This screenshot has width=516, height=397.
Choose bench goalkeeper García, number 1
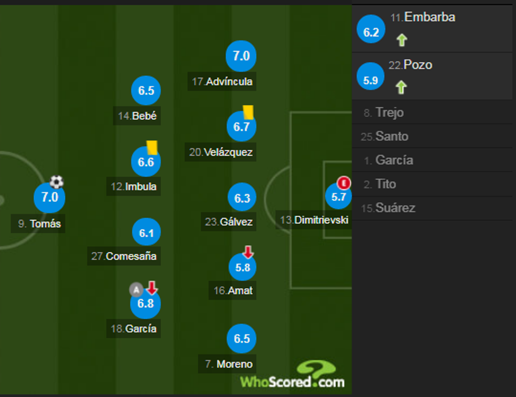tap(394, 160)
